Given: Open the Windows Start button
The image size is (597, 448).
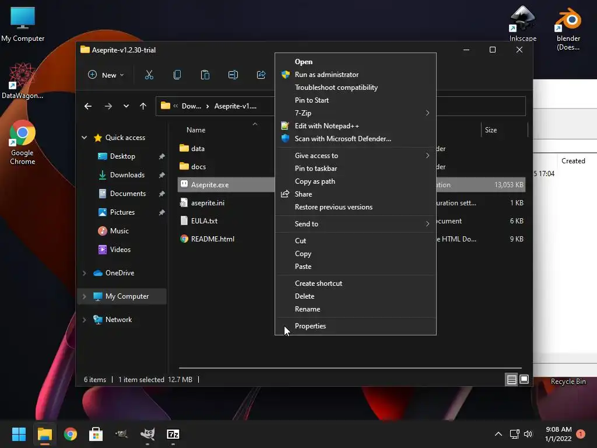Looking at the screenshot, I should click(x=19, y=434).
